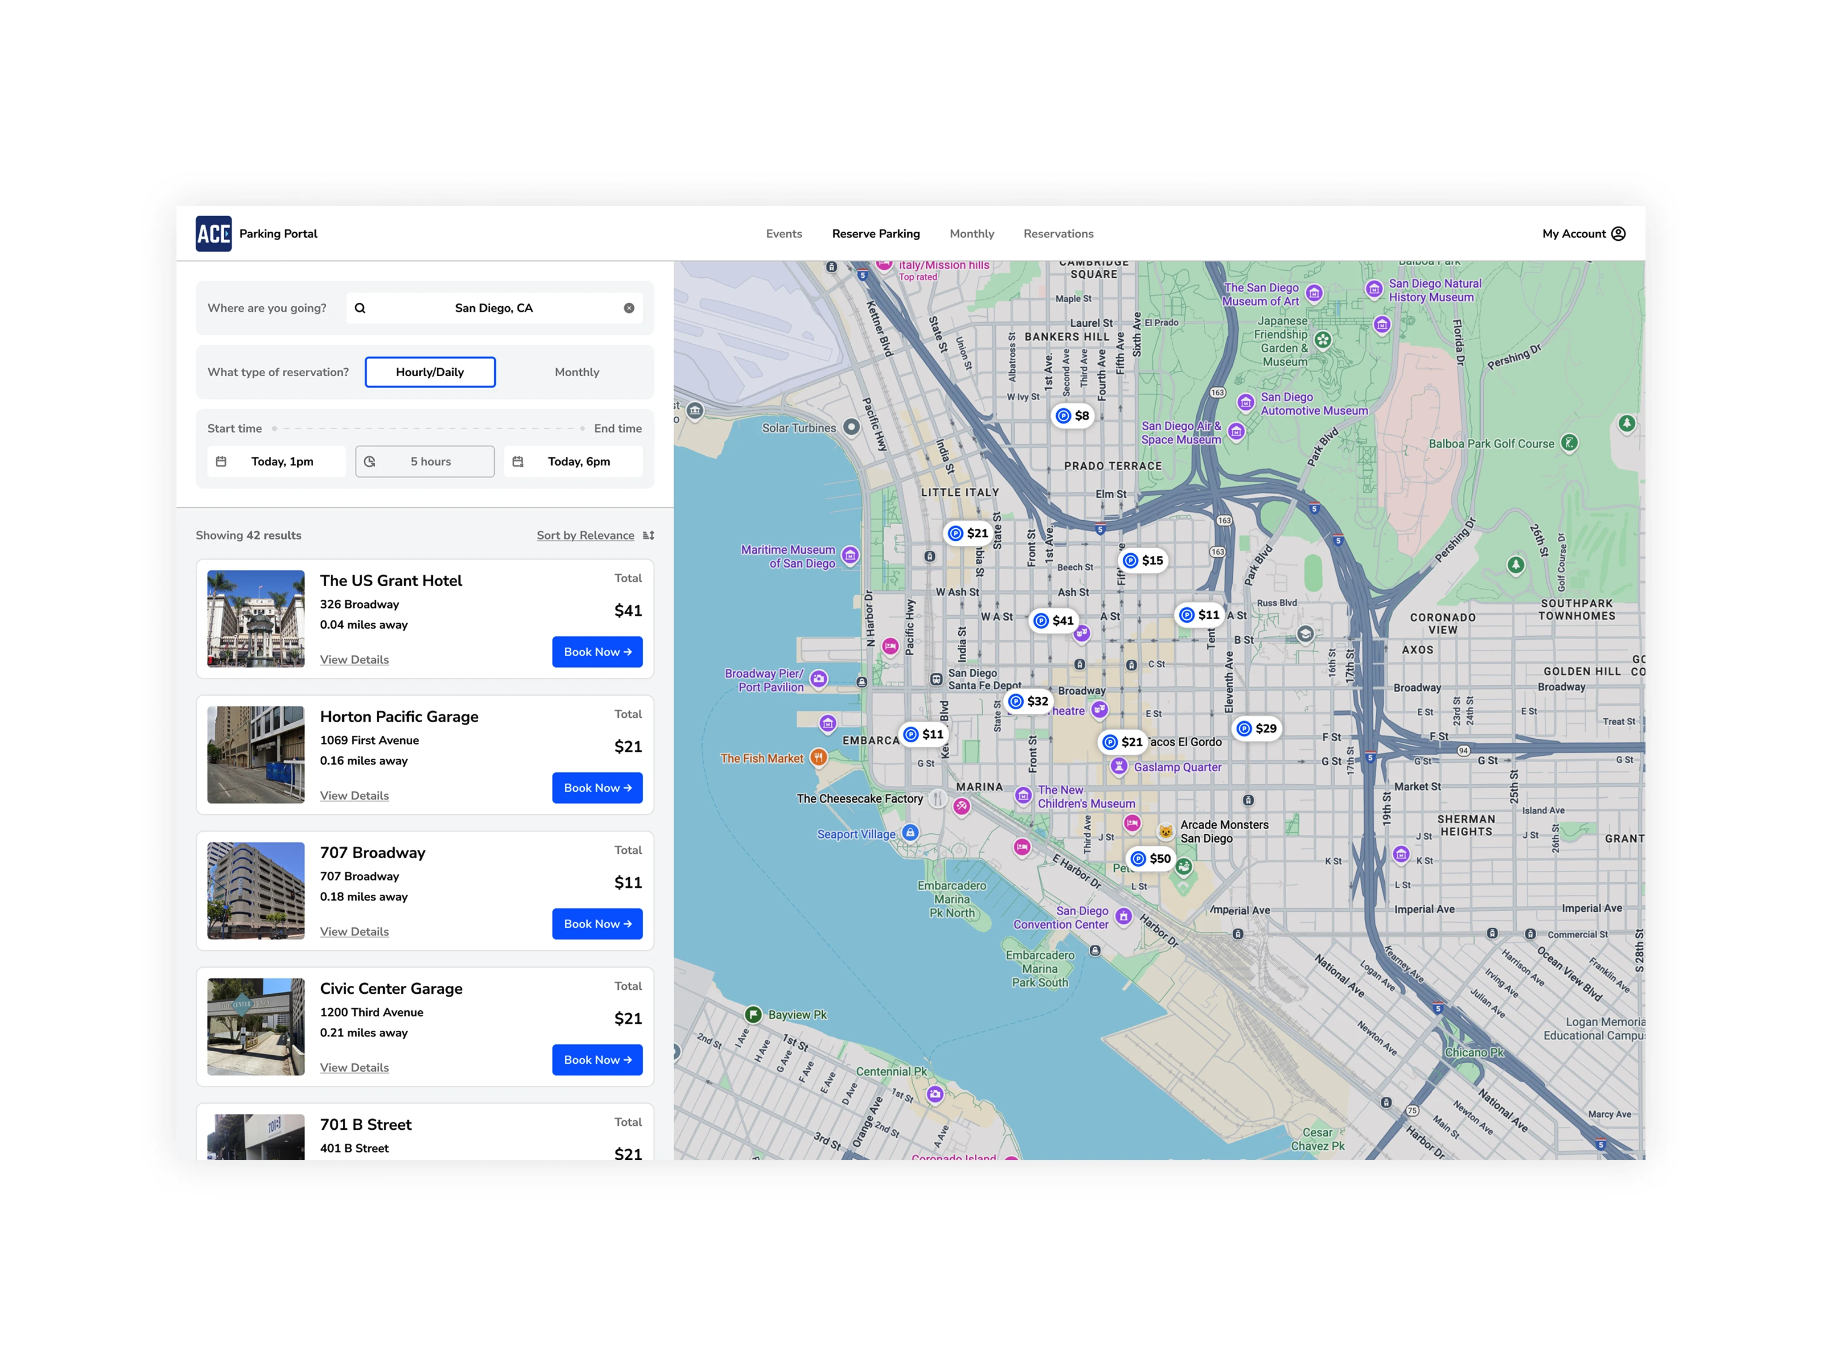Clear the San Diego search with the X icon

(x=629, y=307)
